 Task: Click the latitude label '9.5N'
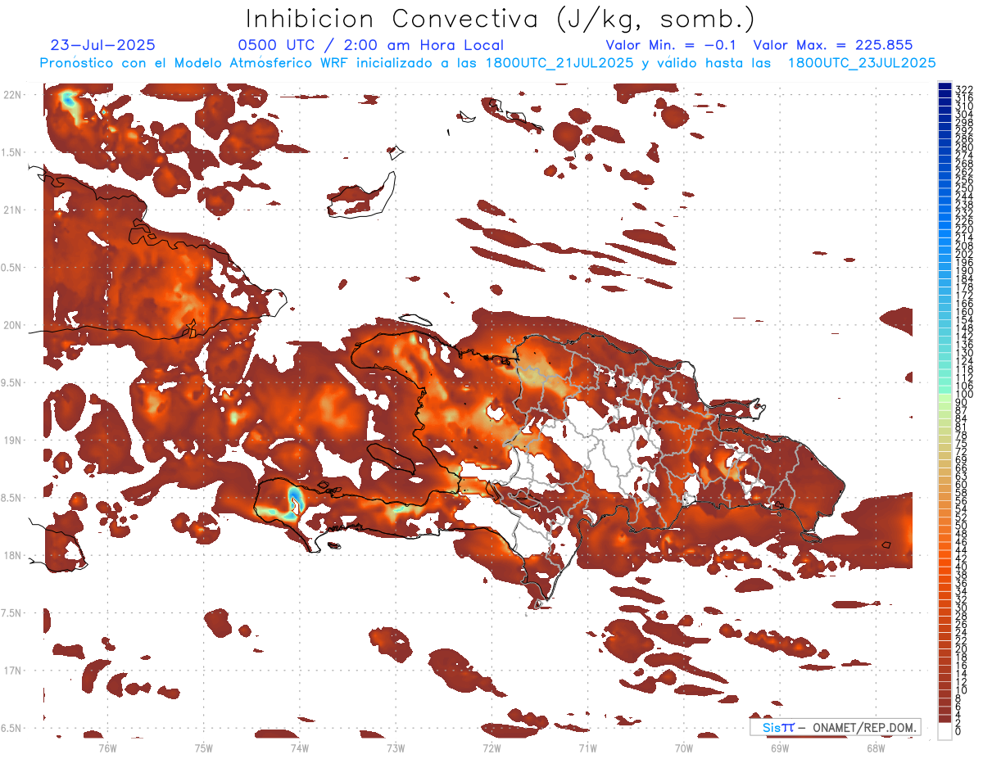point(12,382)
